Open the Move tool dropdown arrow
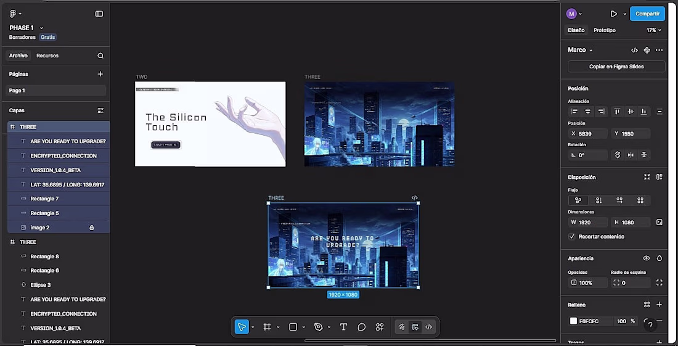The image size is (678, 346). [x=253, y=327]
